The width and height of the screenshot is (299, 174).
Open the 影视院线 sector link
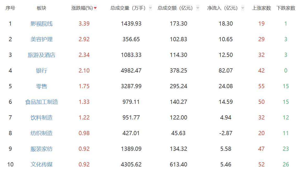point(41,24)
